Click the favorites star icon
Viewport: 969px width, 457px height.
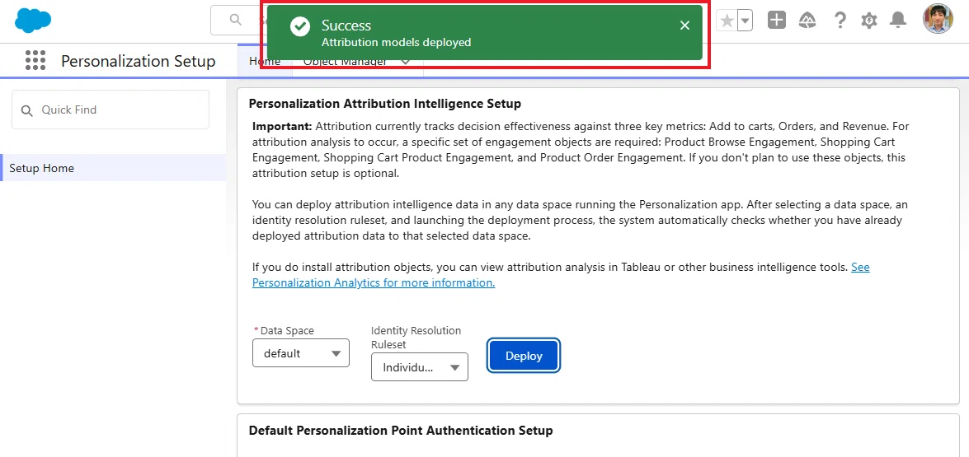tap(727, 21)
